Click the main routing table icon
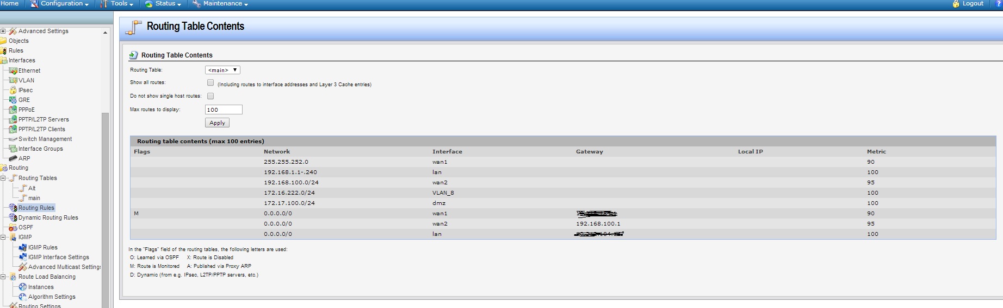 [x=23, y=198]
